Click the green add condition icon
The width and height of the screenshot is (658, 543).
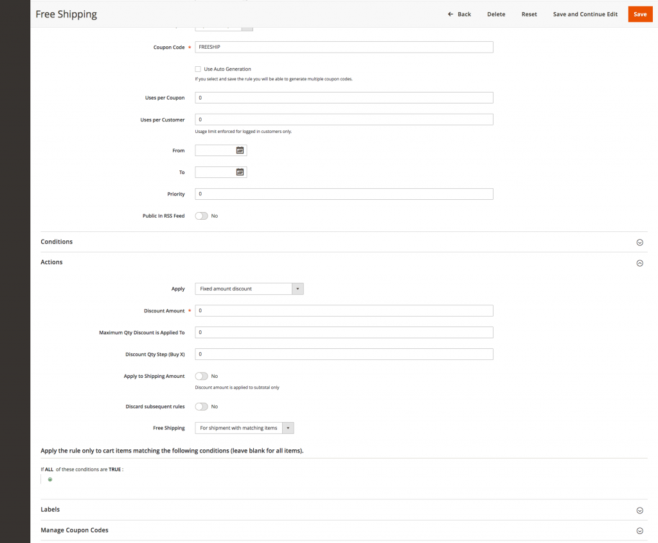tap(50, 479)
